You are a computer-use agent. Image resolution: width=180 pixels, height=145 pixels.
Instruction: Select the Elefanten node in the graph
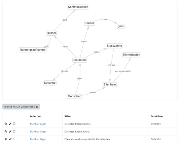[79, 60]
